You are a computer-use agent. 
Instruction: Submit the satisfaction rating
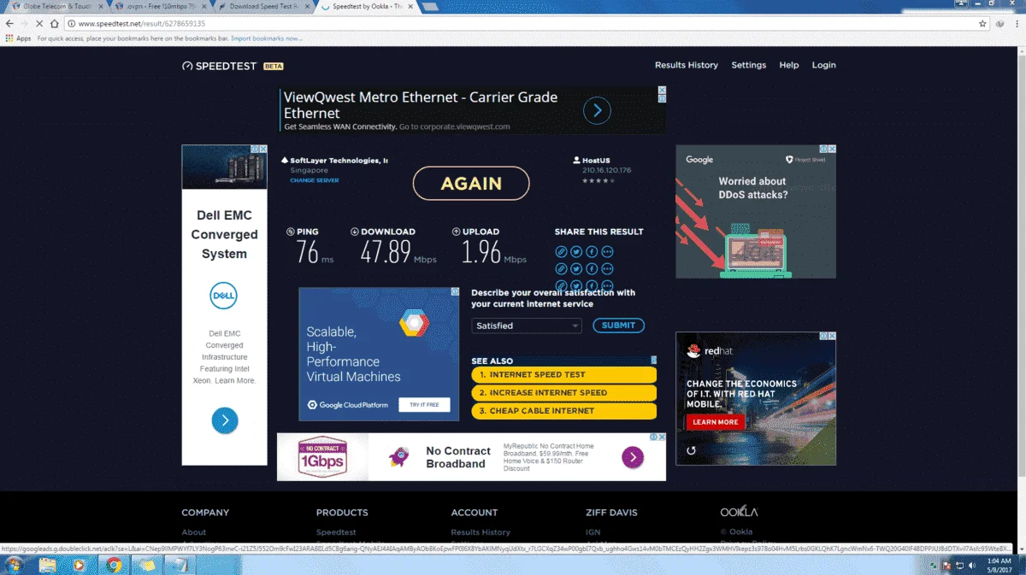(x=618, y=326)
